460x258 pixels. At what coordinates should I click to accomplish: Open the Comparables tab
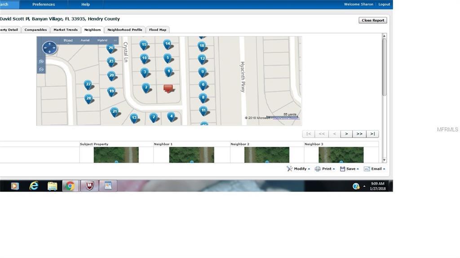point(35,30)
